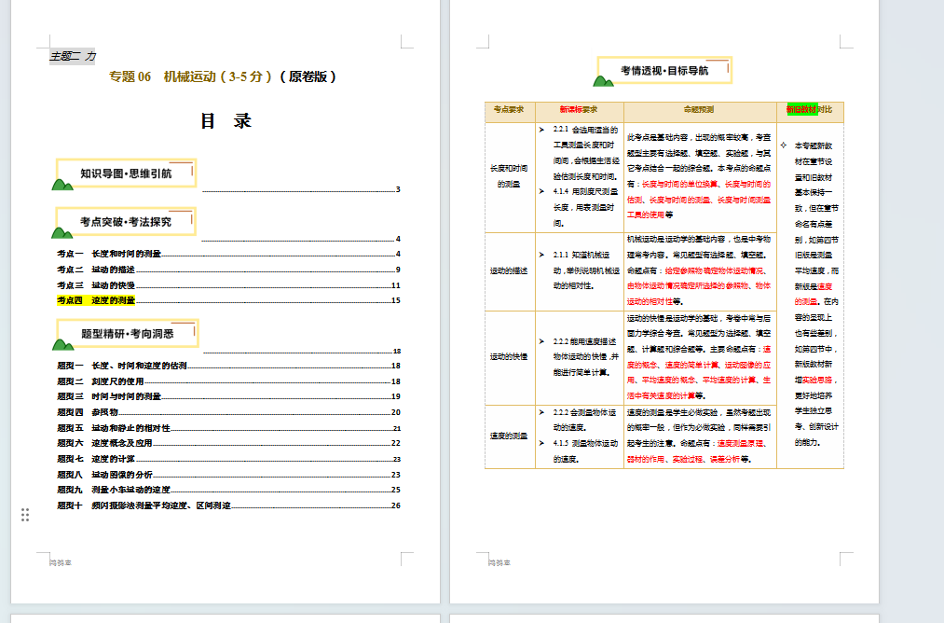Click the green mountain icon by 题型精研·考向洞悉
Image resolution: width=944 pixels, height=623 pixels.
point(63,343)
